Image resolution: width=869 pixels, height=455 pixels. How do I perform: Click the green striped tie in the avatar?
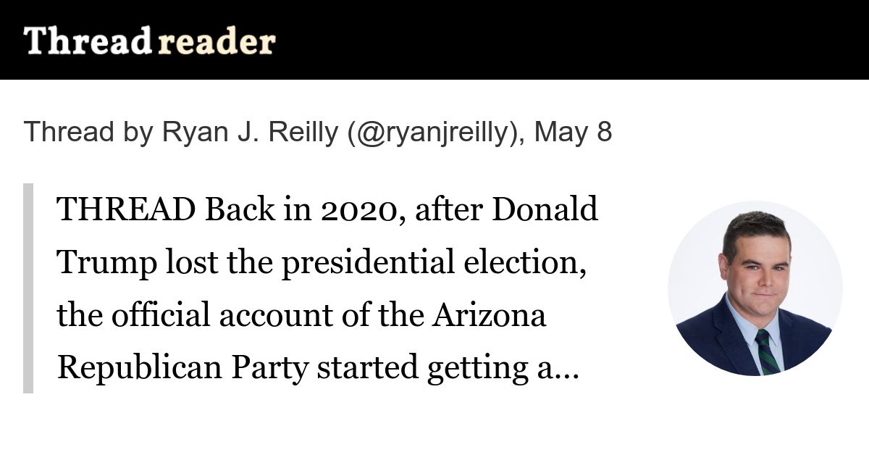pyautogui.click(x=767, y=351)
